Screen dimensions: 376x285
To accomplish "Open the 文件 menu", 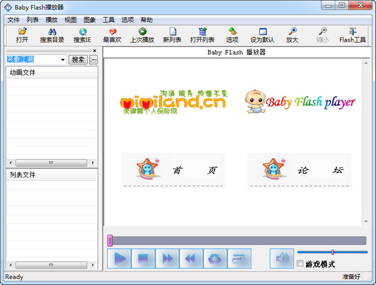I will (13, 20).
